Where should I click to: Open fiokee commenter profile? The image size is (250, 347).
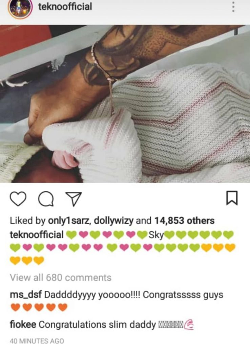tap(23, 325)
